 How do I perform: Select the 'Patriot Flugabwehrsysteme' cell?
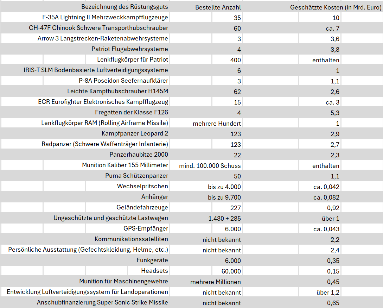[x=130, y=49]
